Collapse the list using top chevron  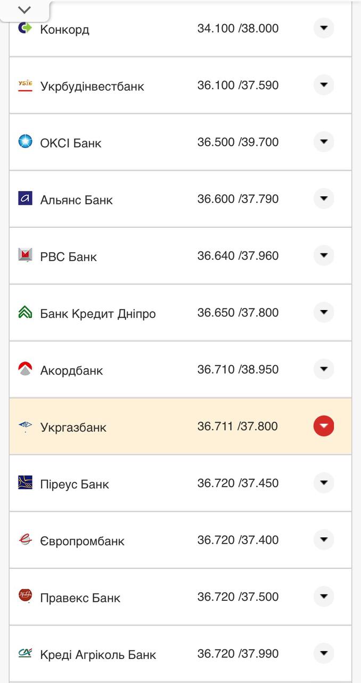[23, 9]
